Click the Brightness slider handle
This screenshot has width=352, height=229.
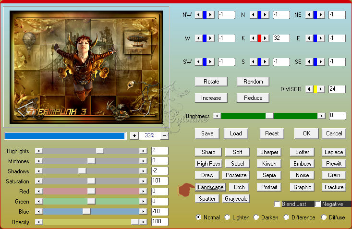269,116
